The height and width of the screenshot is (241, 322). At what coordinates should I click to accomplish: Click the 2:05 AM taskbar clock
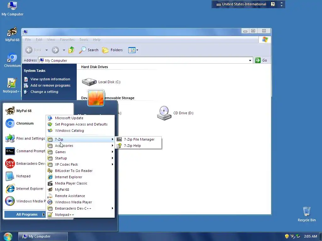tap(310, 236)
